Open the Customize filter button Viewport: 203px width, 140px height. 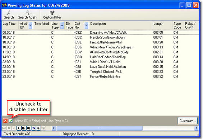[x=188, y=121]
